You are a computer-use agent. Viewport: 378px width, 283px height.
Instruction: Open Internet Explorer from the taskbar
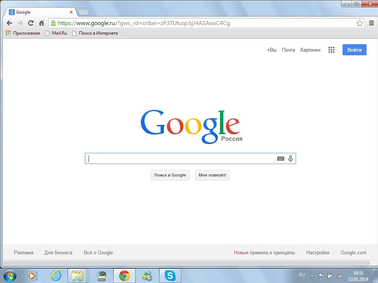pos(56,276)
